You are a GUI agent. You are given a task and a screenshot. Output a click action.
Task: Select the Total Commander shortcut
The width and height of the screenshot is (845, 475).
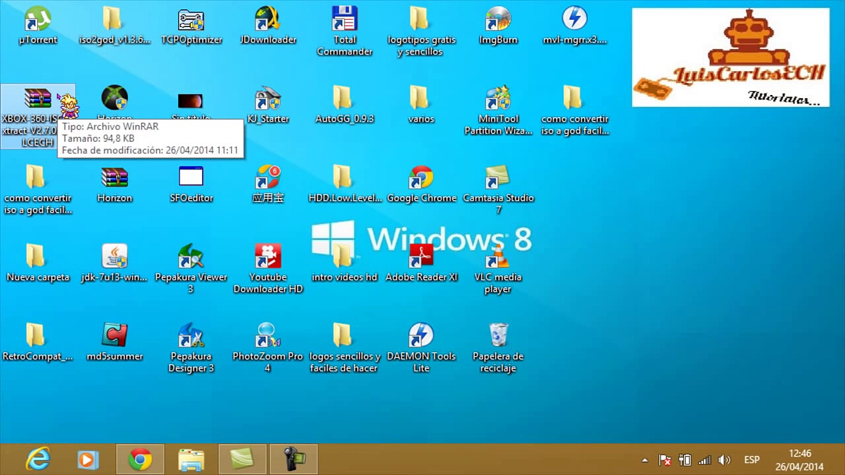[x=344, y=20]
